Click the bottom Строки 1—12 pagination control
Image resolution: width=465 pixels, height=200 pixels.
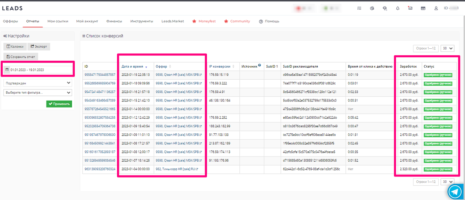[x=426, y=181]
